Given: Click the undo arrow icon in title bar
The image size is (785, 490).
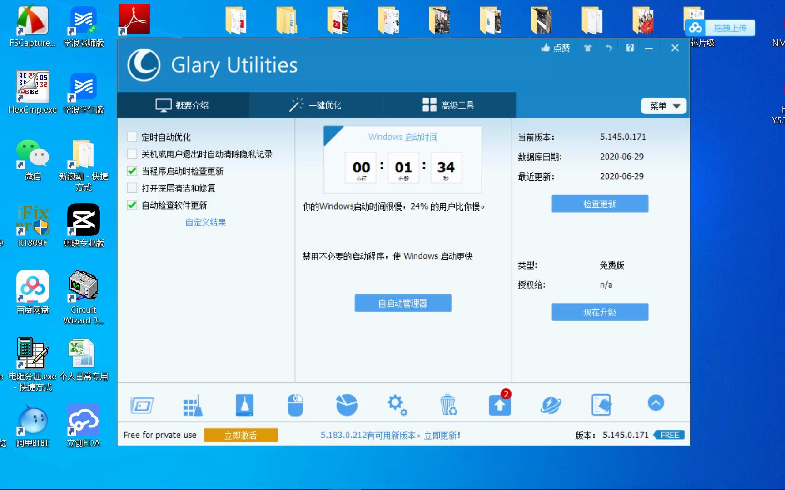Looking at the screenshot, I should tap(609, 48).
